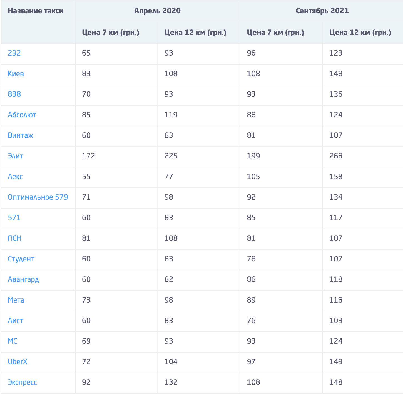Click the Мета taxi link

(x=16, y=300)
